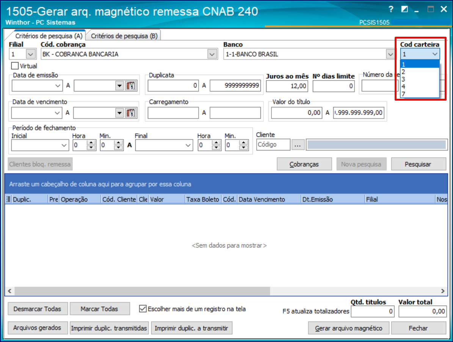Screen dimensions: 453x342
Task: Click Duplicata starting number field
Action: click(x=173, y=85)
